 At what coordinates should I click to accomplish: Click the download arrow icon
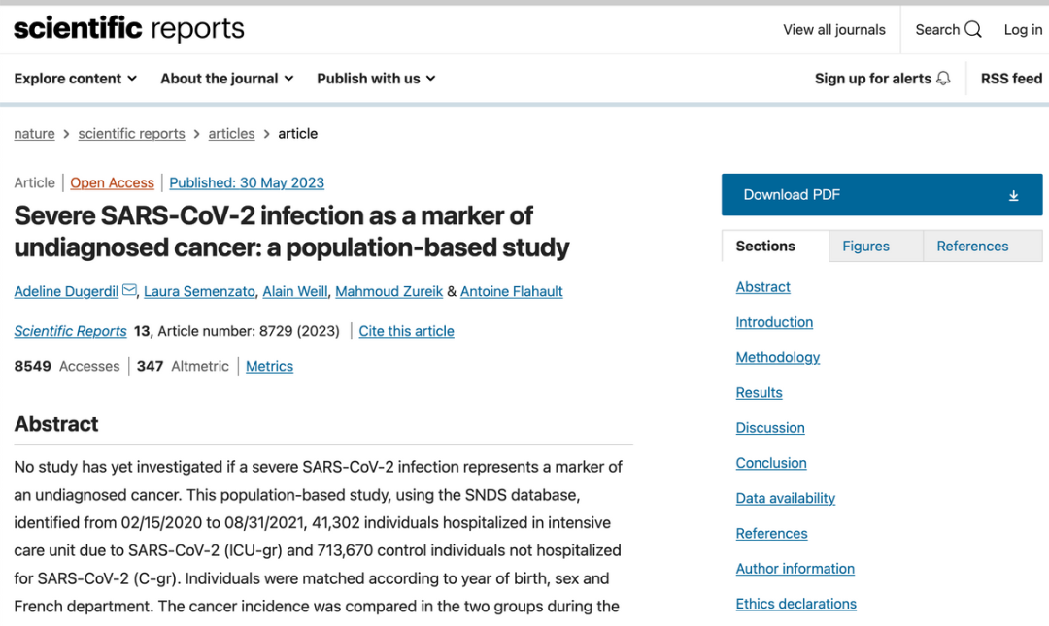(x=1013, y=195)
